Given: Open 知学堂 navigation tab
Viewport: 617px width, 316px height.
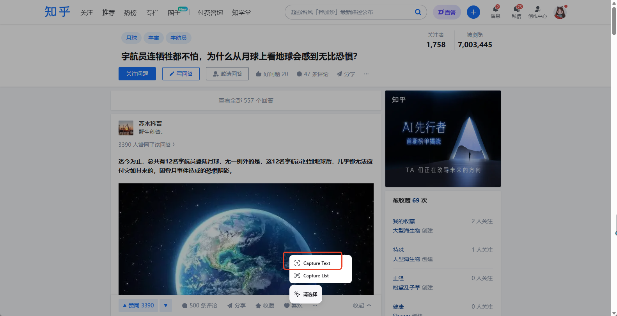Looking at the screenshot, I should coord(241,12).
